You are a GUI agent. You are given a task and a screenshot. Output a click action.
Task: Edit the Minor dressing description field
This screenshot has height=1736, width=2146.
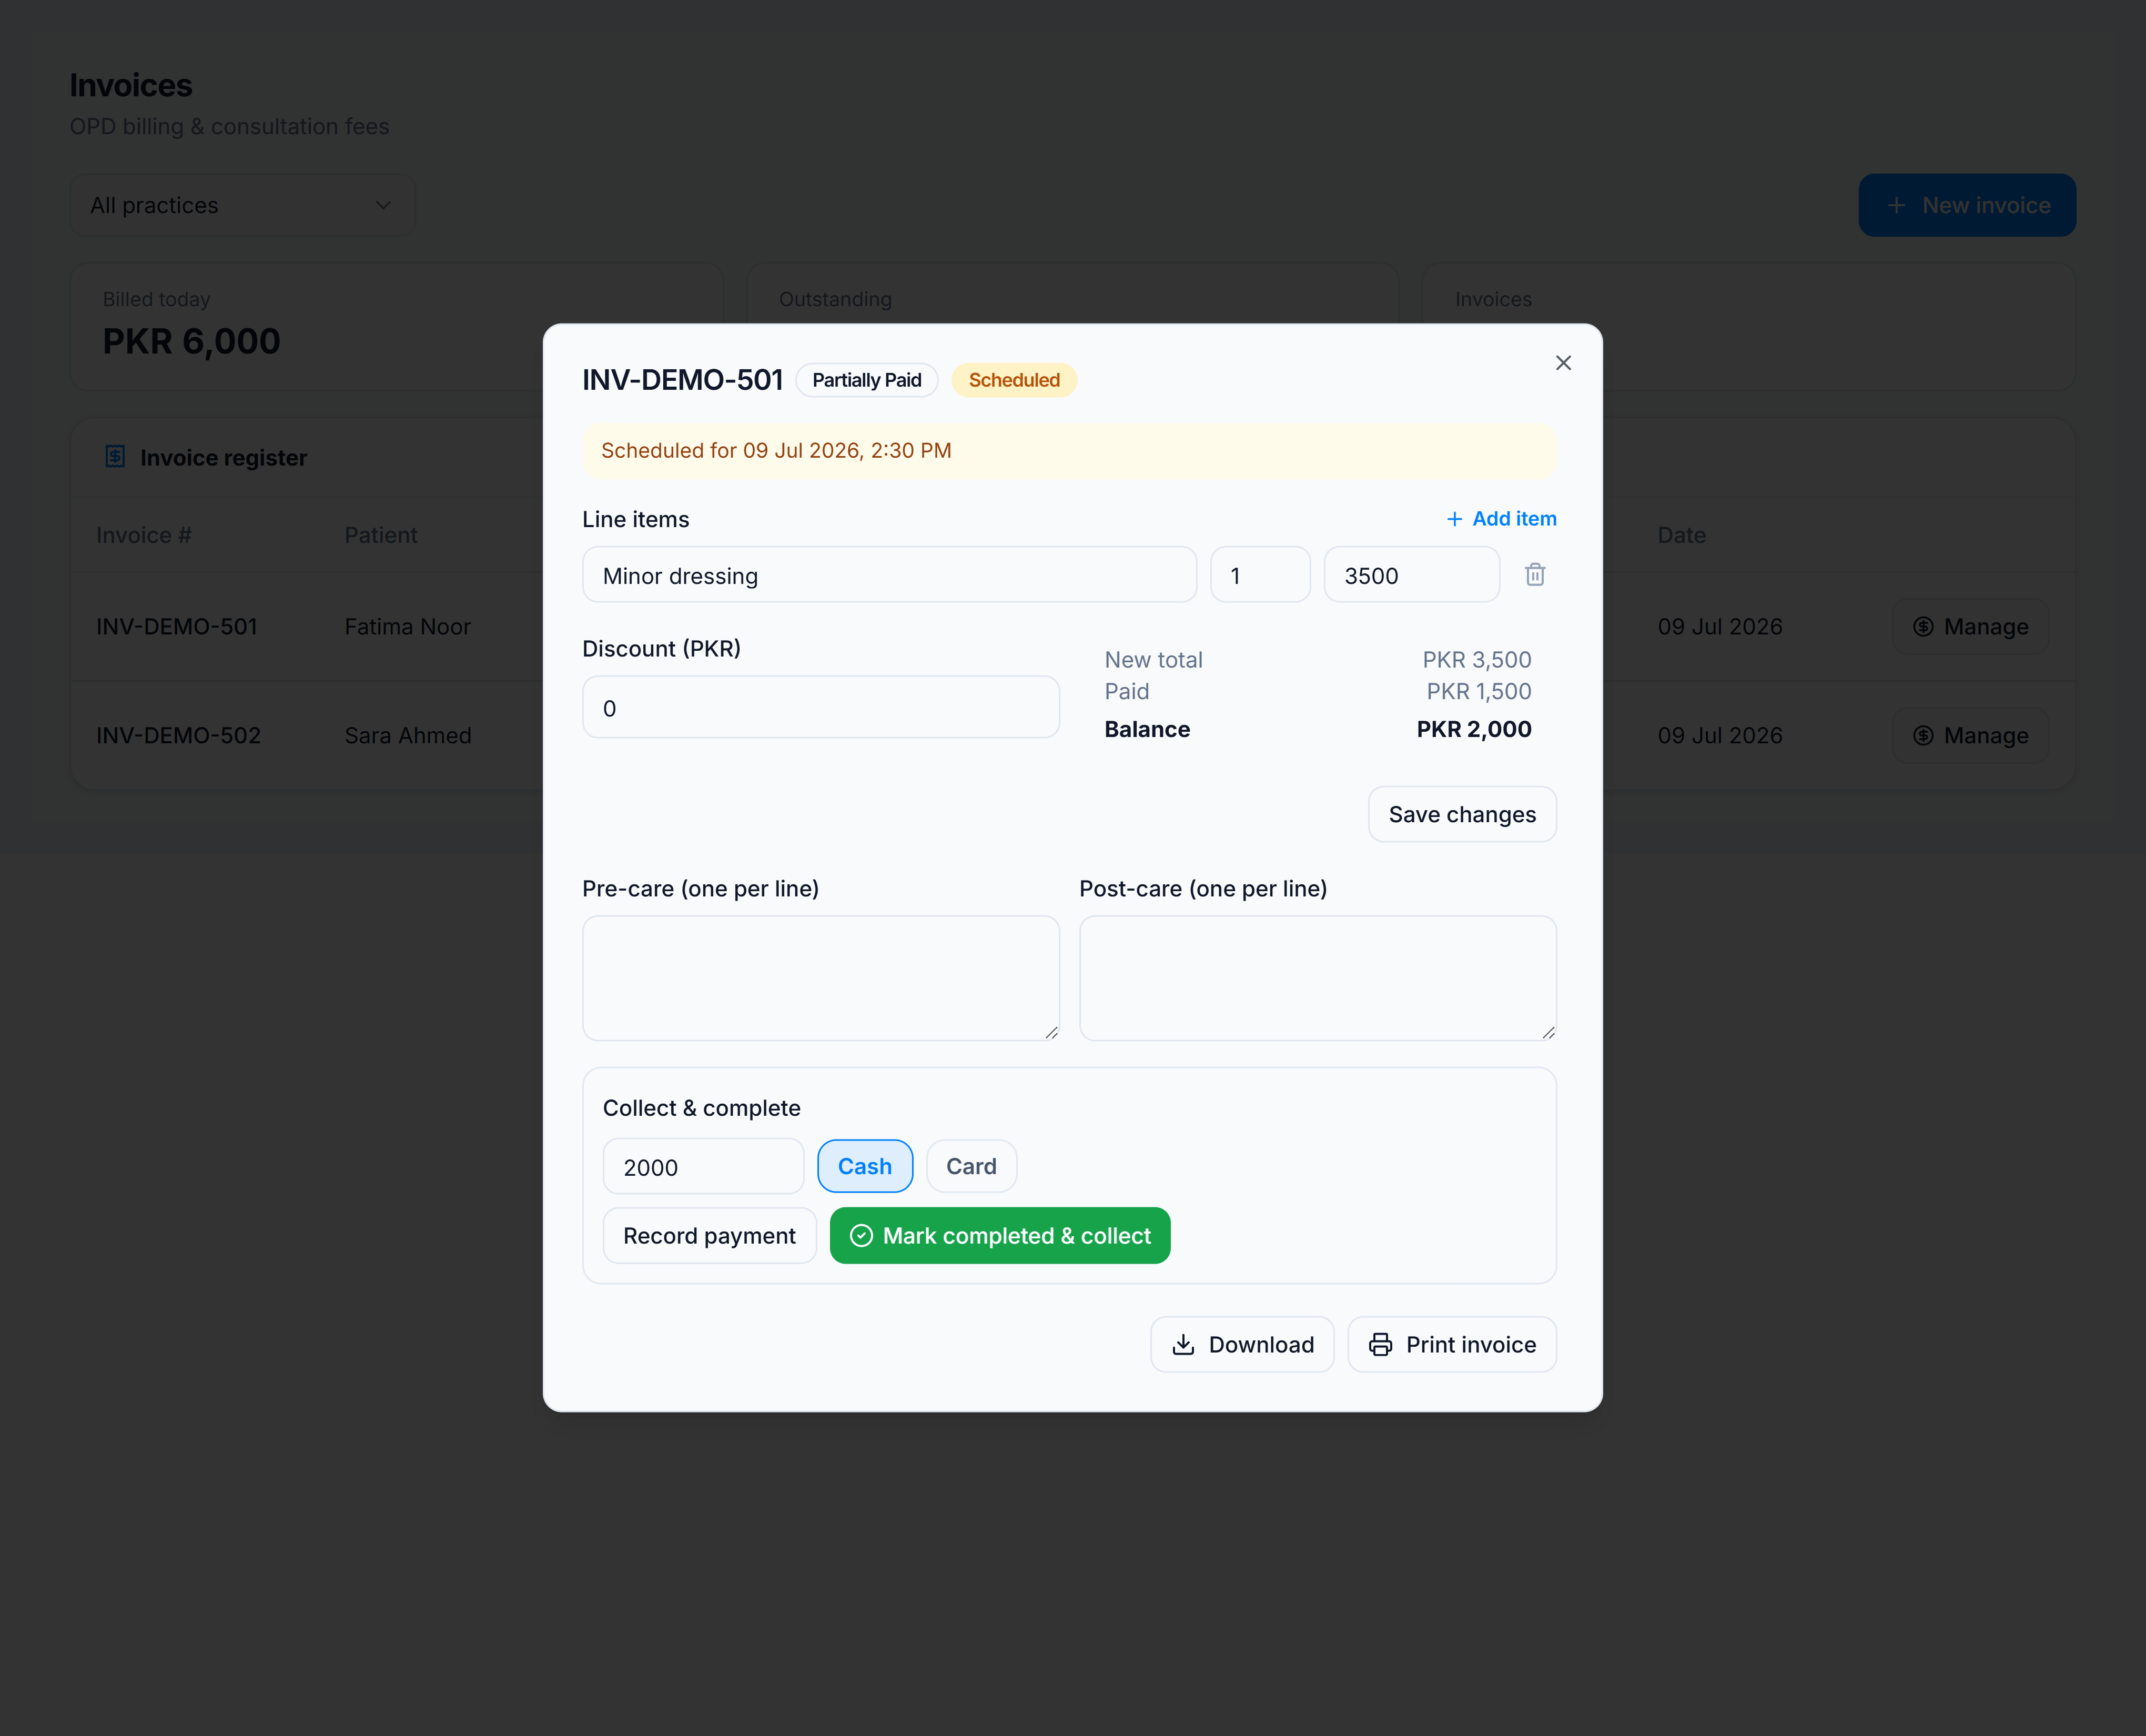(889, 575)
